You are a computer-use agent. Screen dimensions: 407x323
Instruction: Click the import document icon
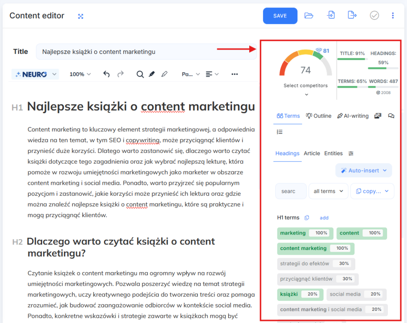click(331, 15)
